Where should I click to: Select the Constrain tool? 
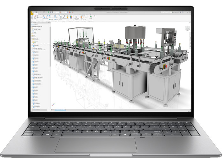click(47, 17)
